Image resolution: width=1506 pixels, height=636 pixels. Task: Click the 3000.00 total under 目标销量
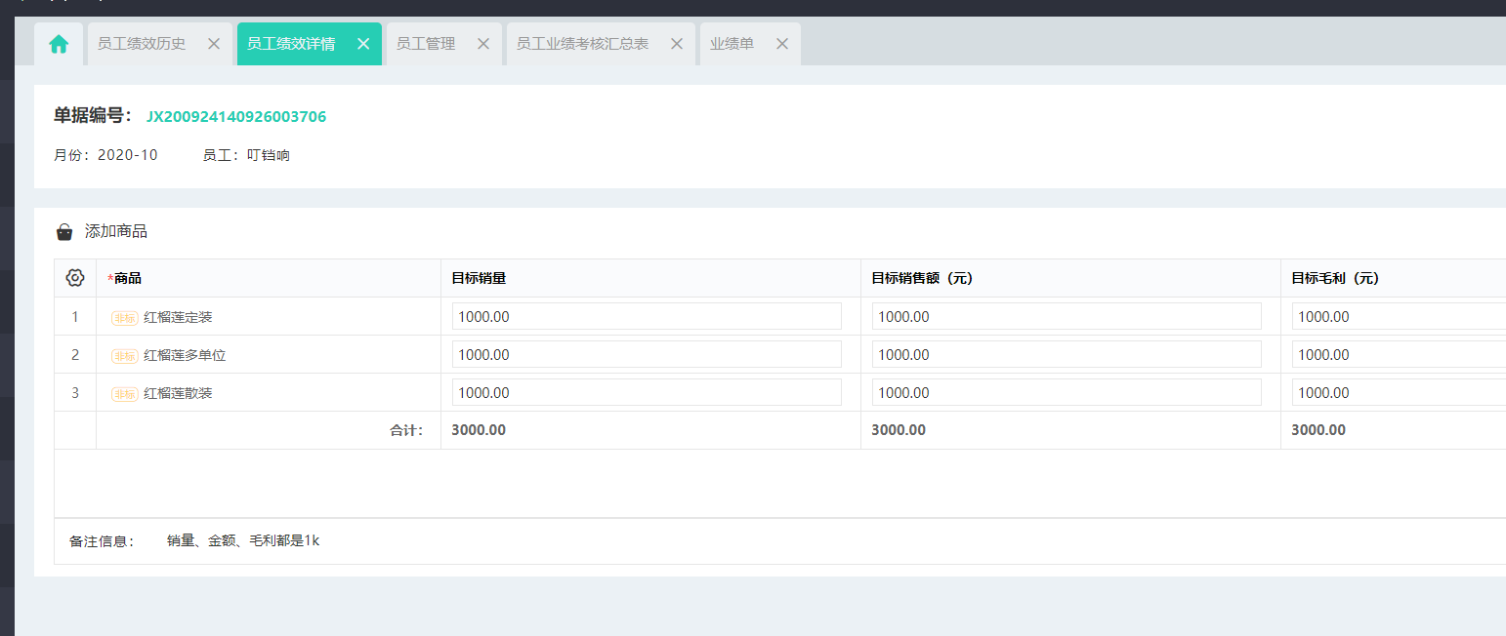click(x=479, y=430)
